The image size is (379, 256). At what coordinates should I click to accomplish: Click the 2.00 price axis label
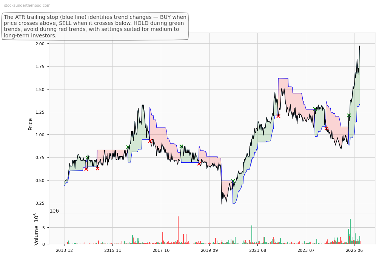40,44
